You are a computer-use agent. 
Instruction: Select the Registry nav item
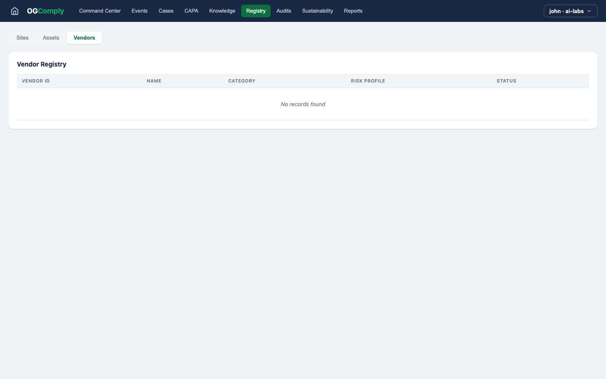click(x=256, y=11)
